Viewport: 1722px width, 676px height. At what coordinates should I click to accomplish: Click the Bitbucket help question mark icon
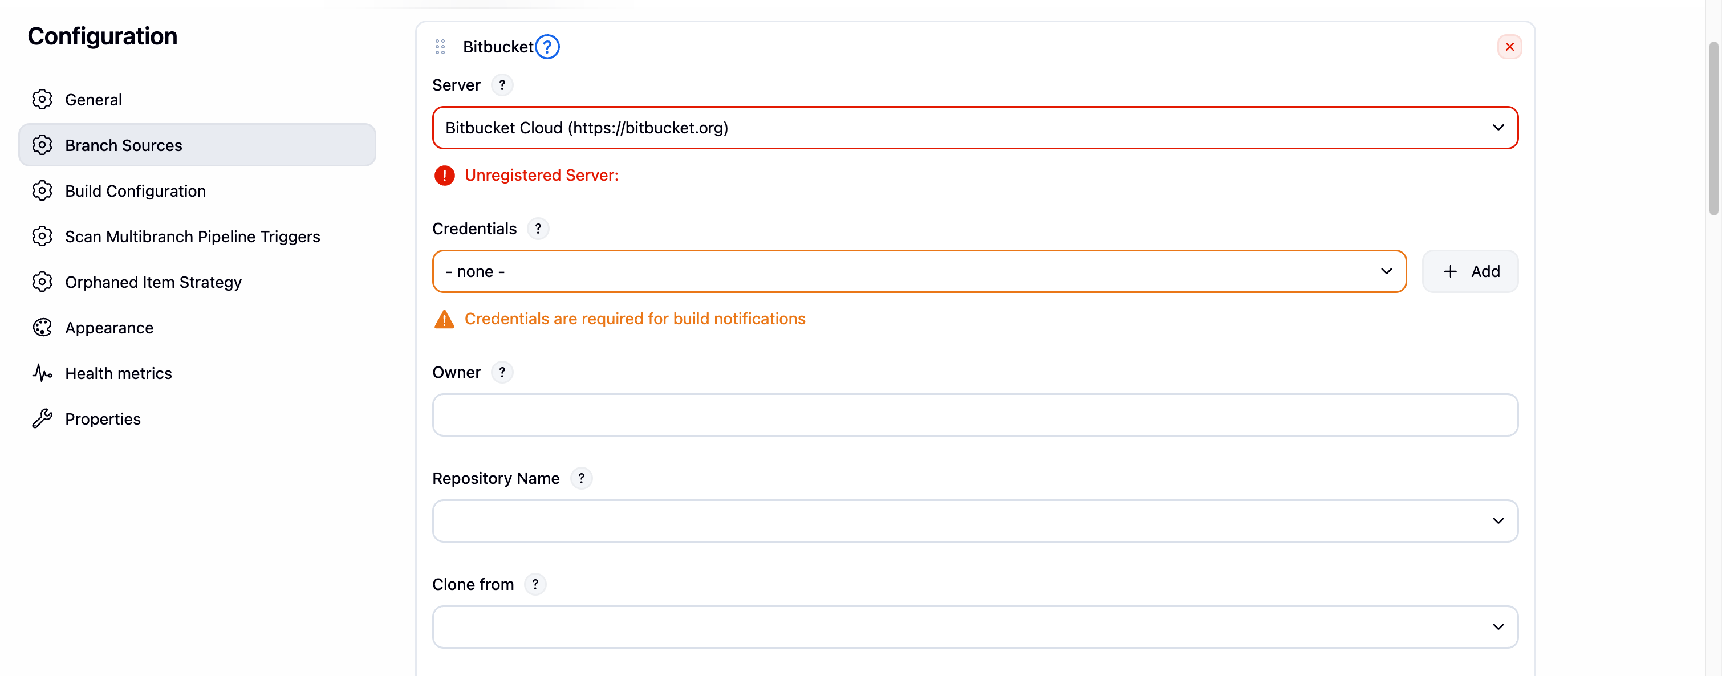(x=547, y=47)
